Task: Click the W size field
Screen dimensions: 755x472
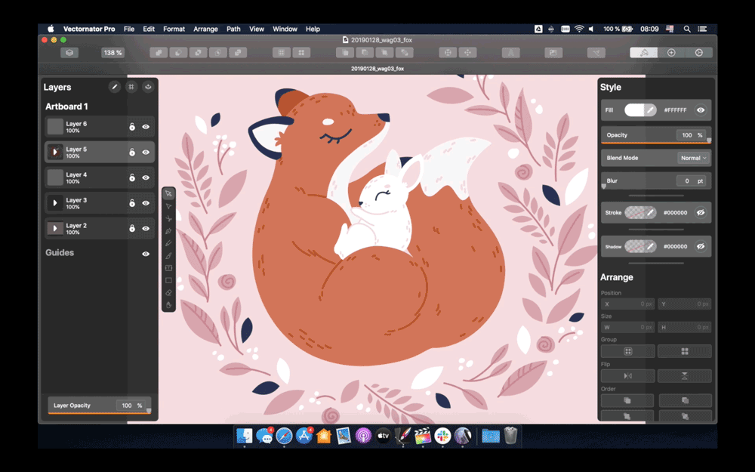Action: (628, 328)
